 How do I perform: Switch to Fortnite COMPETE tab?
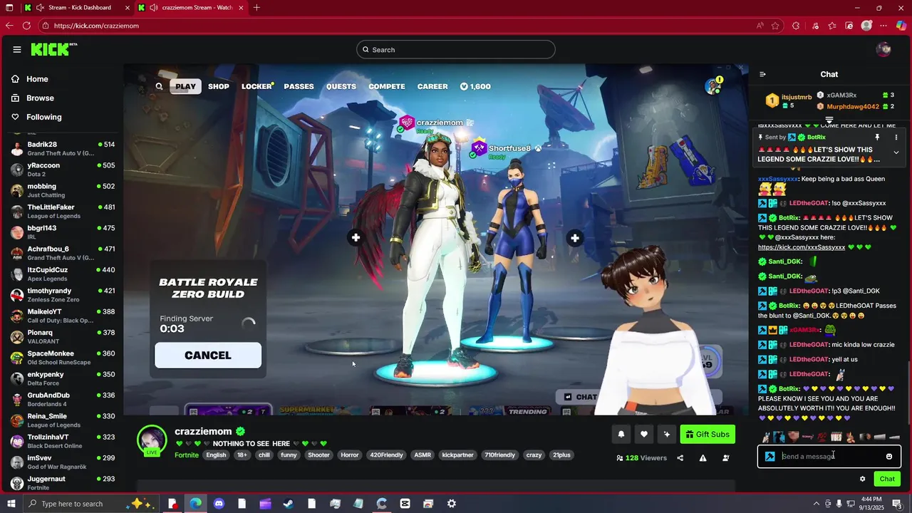387,86
